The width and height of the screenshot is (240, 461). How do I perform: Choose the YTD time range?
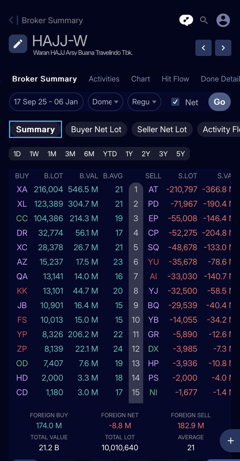coord(110,154)
